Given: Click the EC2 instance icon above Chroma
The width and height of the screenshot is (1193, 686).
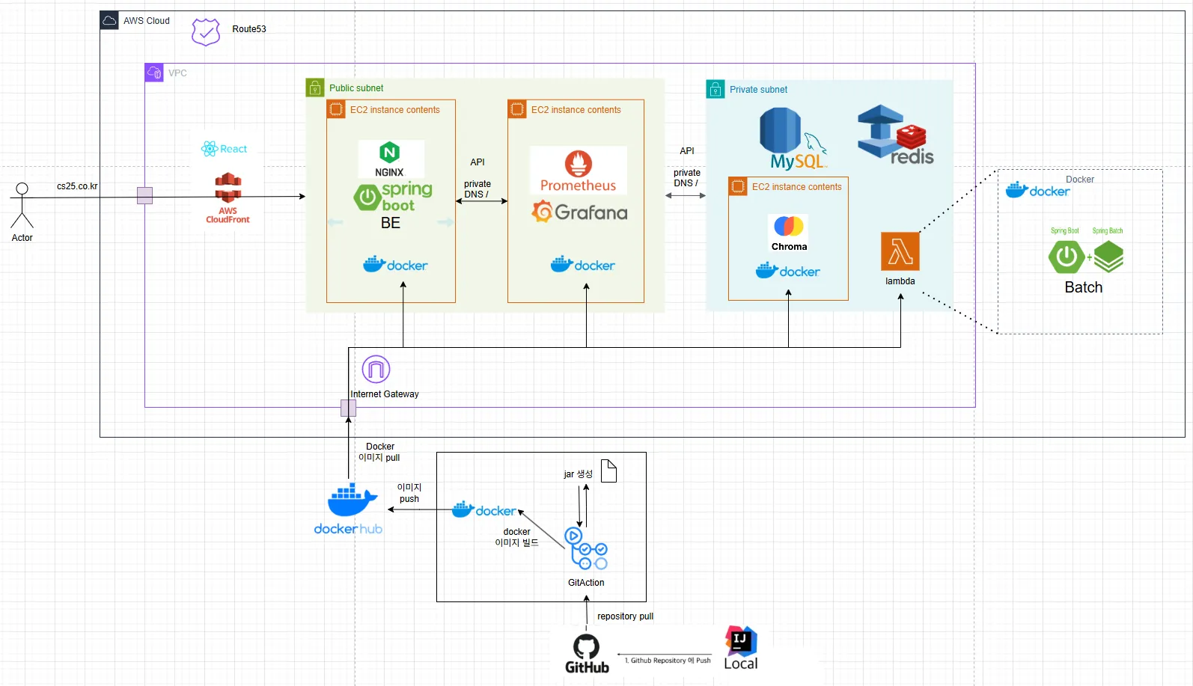Looking at the screenshot, I should 738,186.
